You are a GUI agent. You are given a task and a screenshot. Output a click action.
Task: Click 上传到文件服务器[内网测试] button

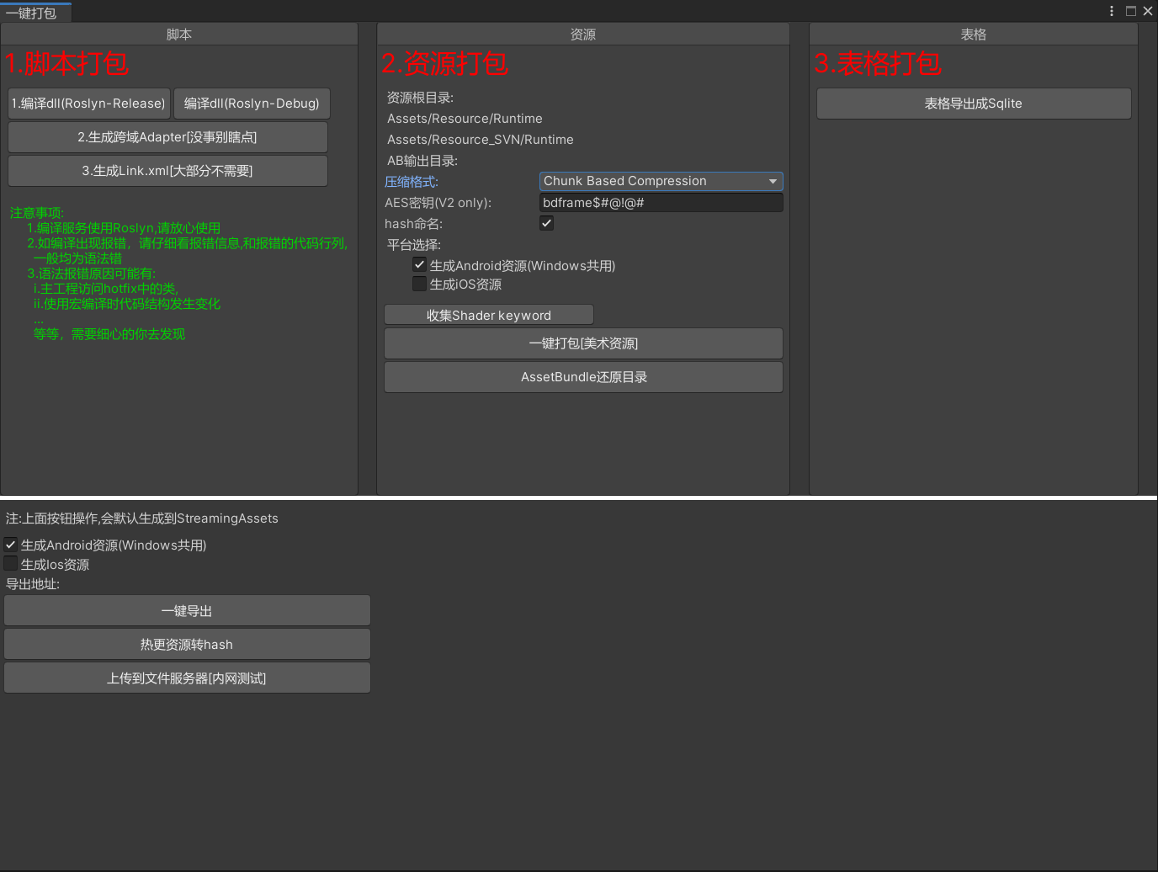tap(187, 678)
